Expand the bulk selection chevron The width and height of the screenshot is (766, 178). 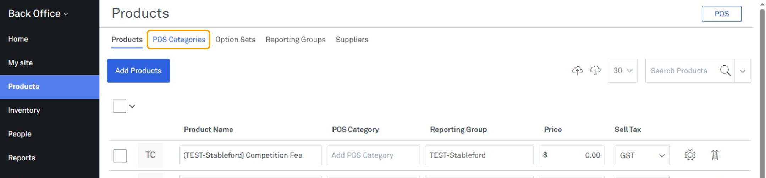(132, 106)
